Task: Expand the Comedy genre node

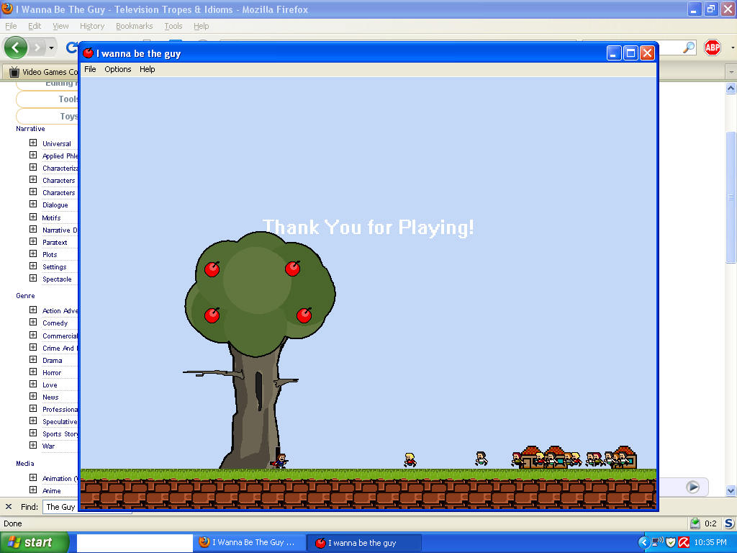Action: click(x=33, y=322)
